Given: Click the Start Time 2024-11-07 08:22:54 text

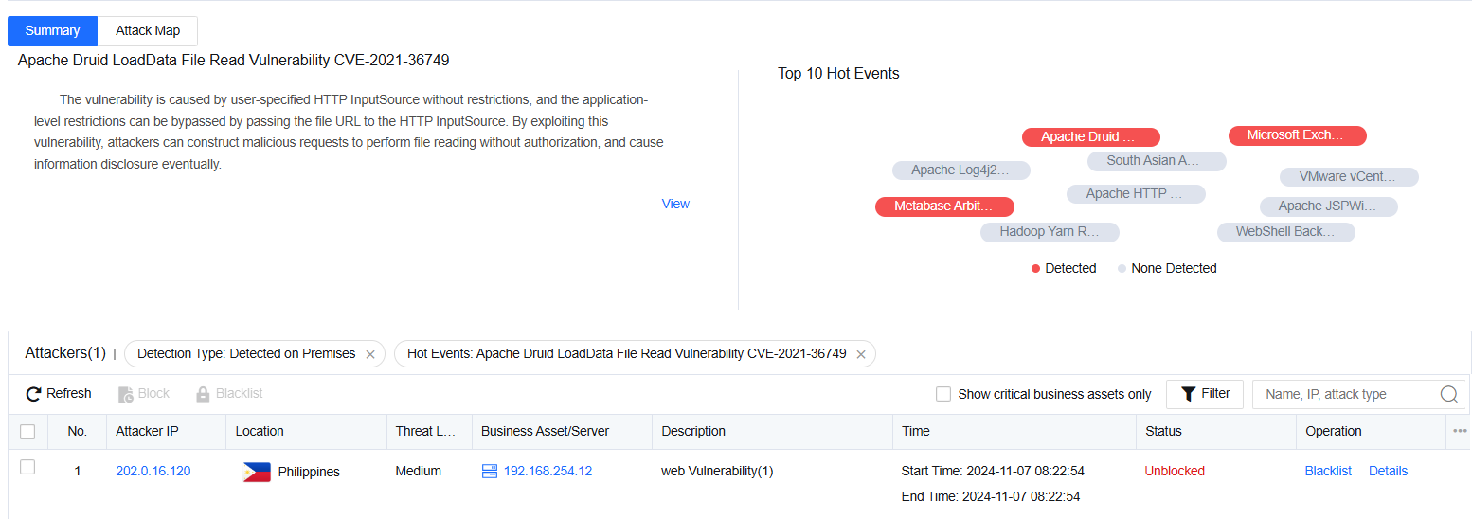Looking at the screenshot, I should [x=993, y=471].
